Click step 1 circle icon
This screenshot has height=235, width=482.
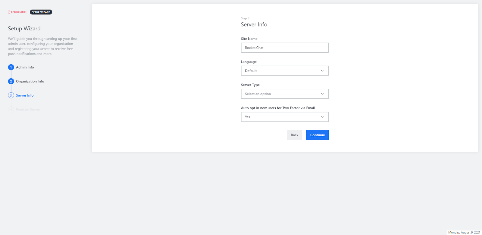tap(11, 67)
